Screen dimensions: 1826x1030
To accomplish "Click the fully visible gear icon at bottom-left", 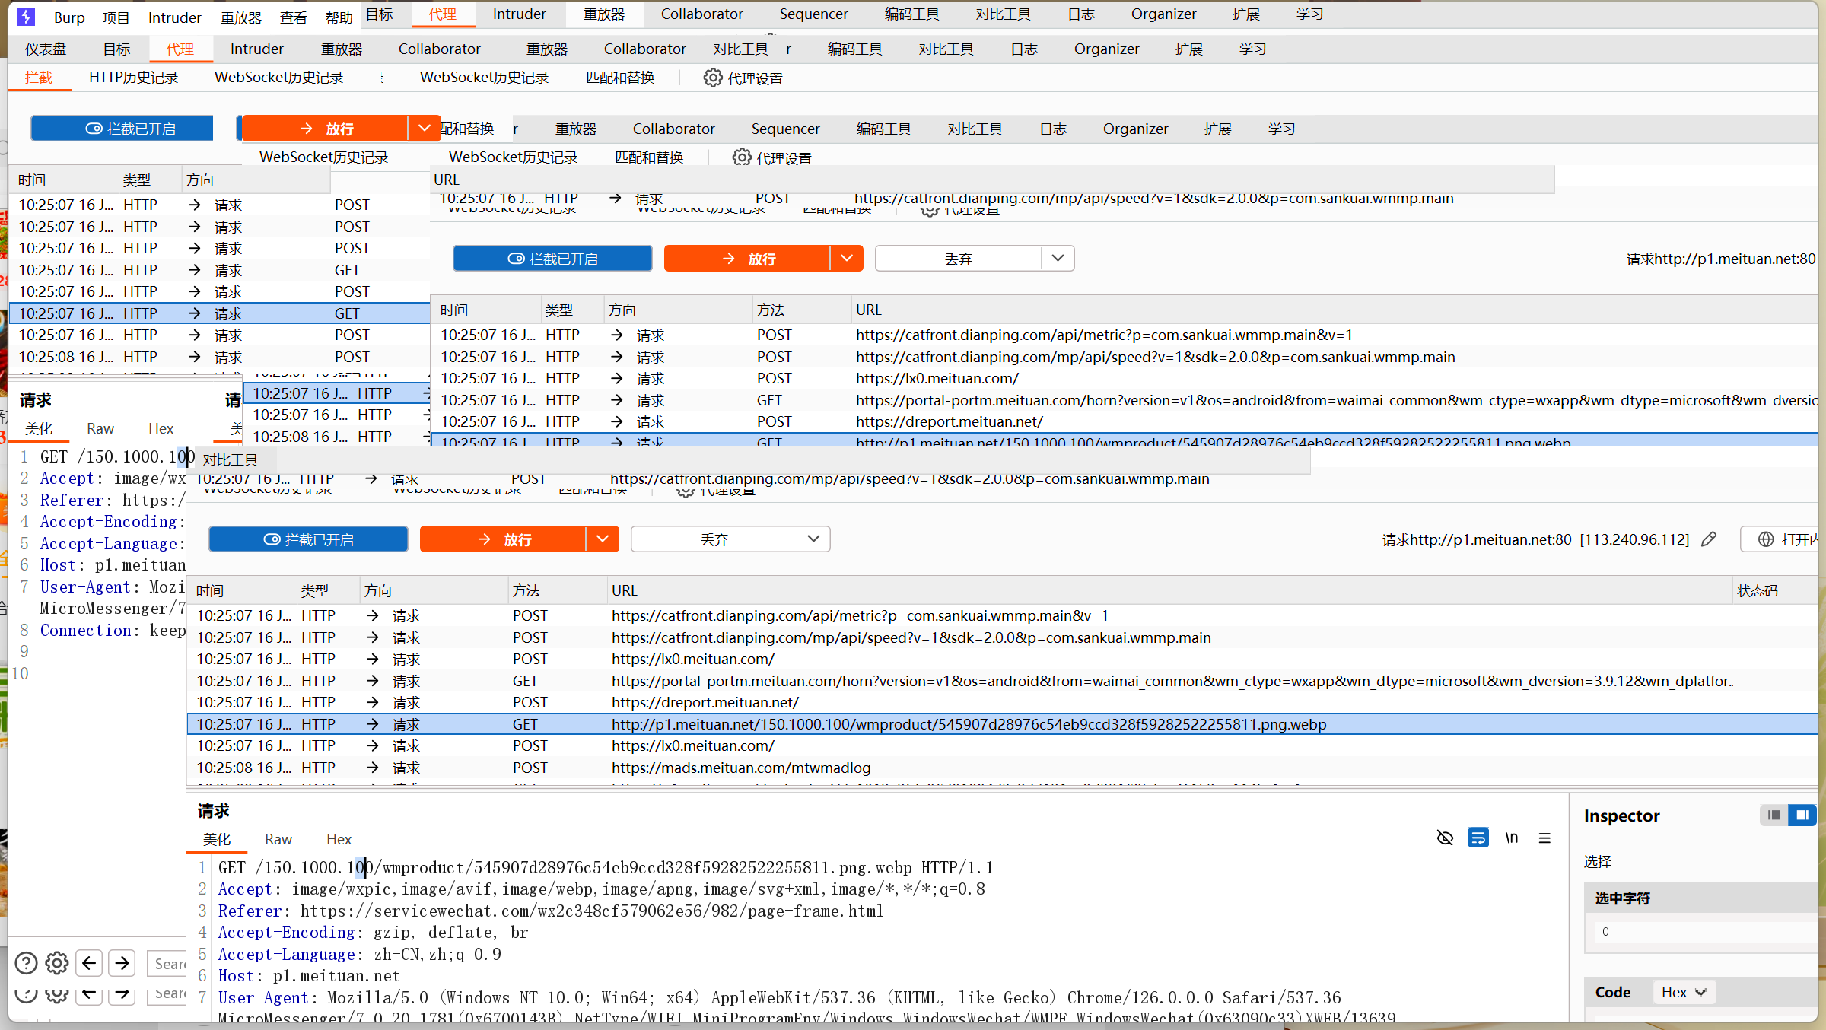I will point(57,963).
